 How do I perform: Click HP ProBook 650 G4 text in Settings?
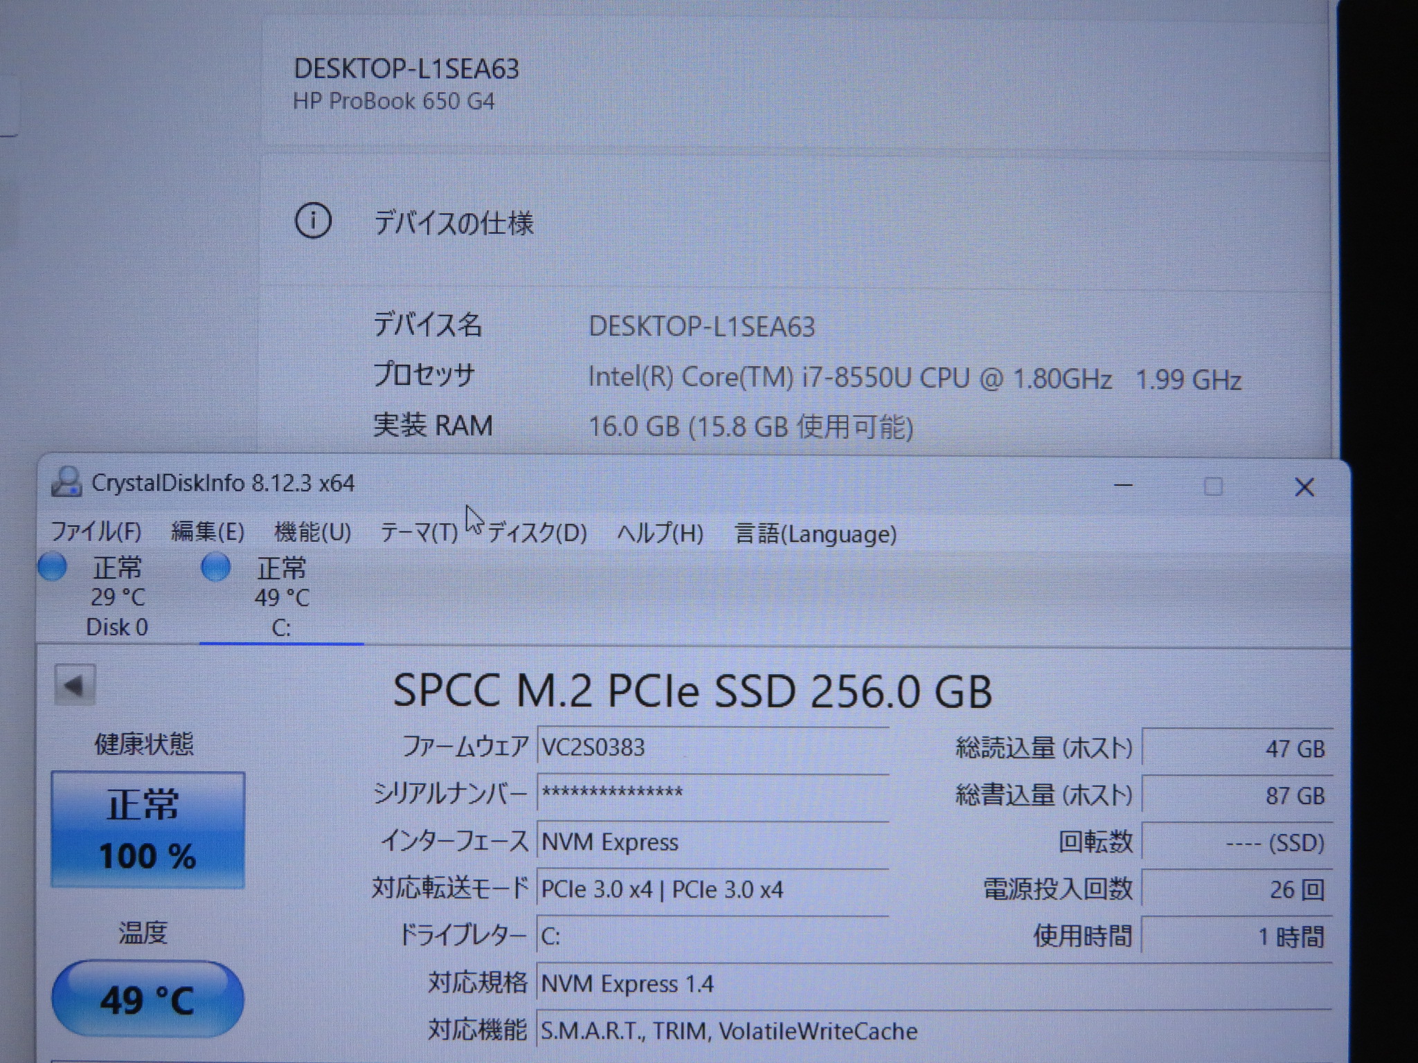pos(394,101)
